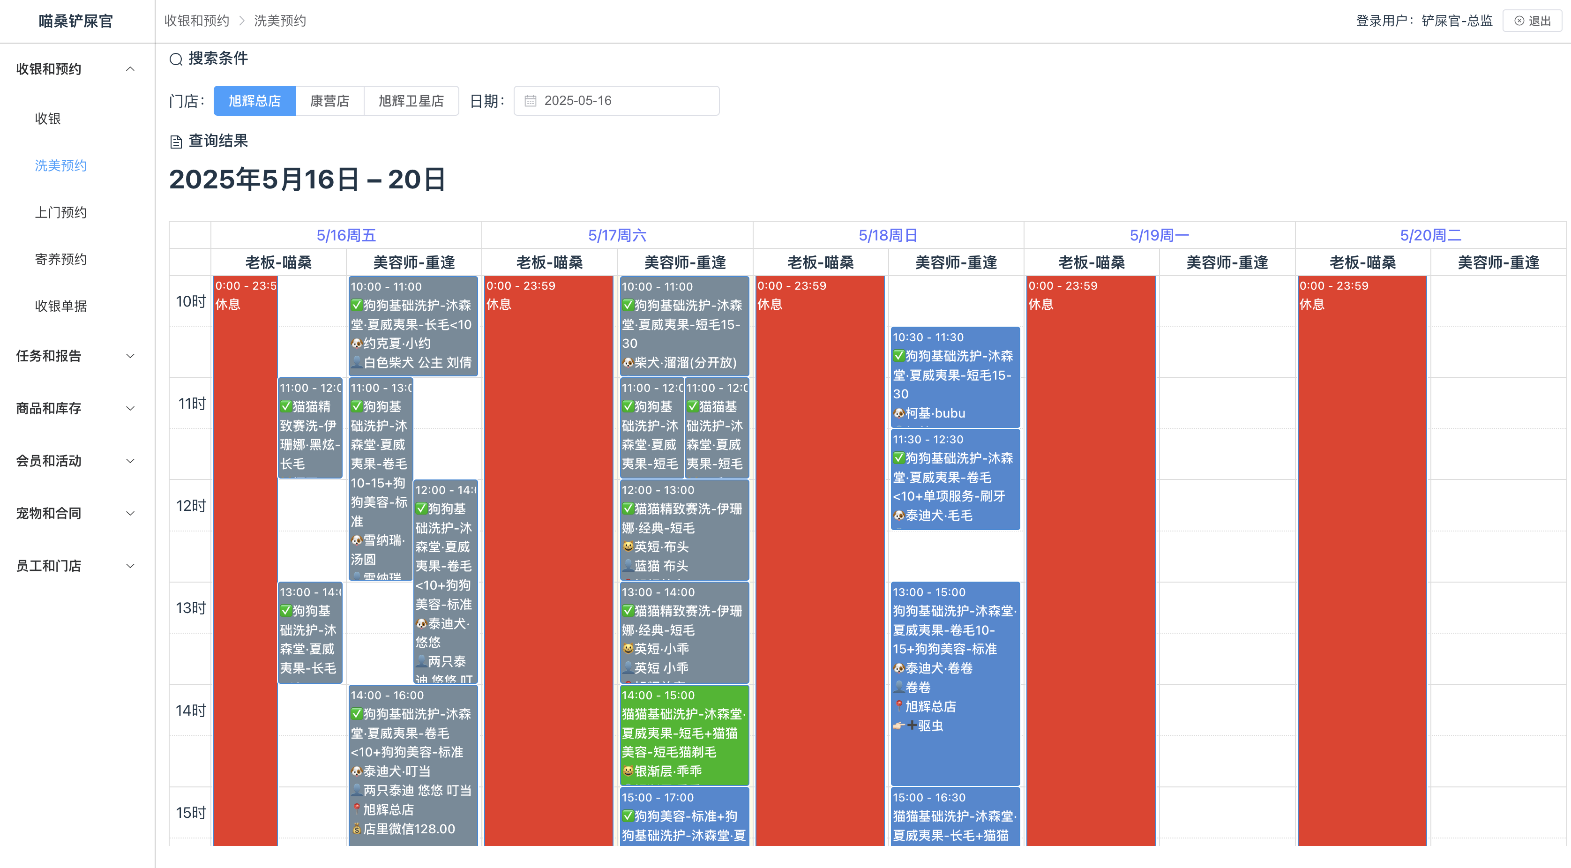Image resolution: width=1571 pixels, height=868 pixels.
Task: Open the 寄养预约 menu item
Action: 60,260
